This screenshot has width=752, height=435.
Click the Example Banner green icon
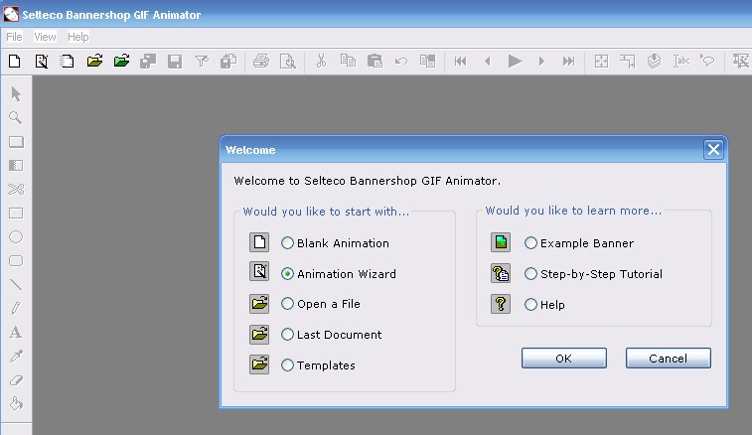click(x=501, y=242)
